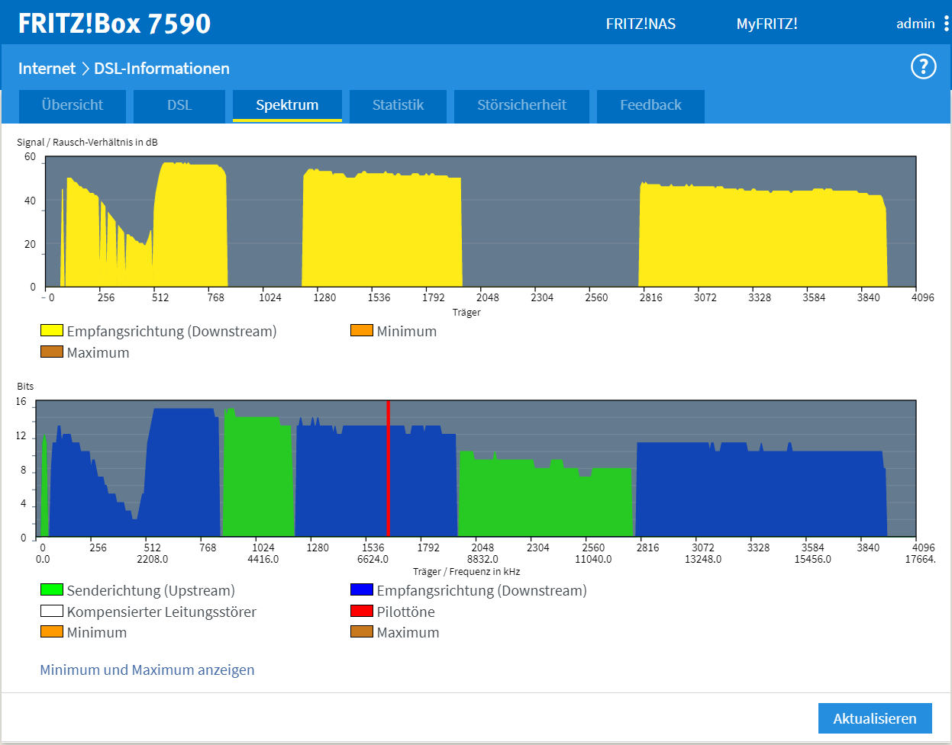Click orange Minimum swatch in SNR legend
The width and height of the screenshot is (952, 745).
362,330
